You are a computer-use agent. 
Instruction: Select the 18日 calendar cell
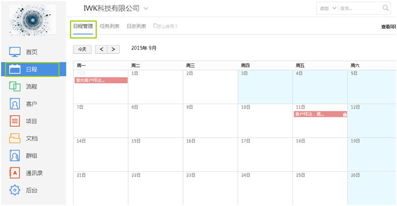click(320, 154)
